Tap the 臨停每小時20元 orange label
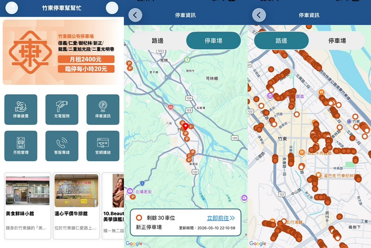Viewport: 371px width, 248px height. pyautogui.click(x=86, y=69)
